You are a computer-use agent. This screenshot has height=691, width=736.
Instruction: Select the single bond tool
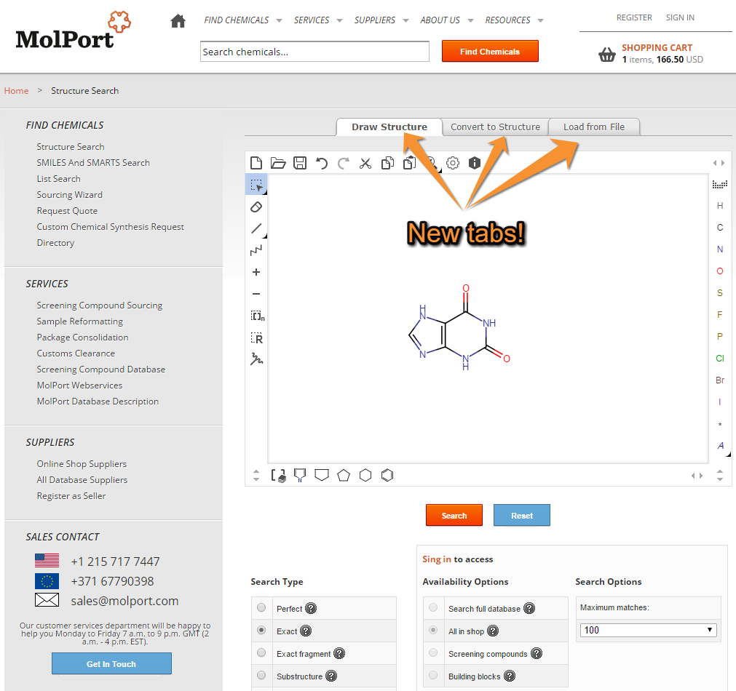click(256, 228)
